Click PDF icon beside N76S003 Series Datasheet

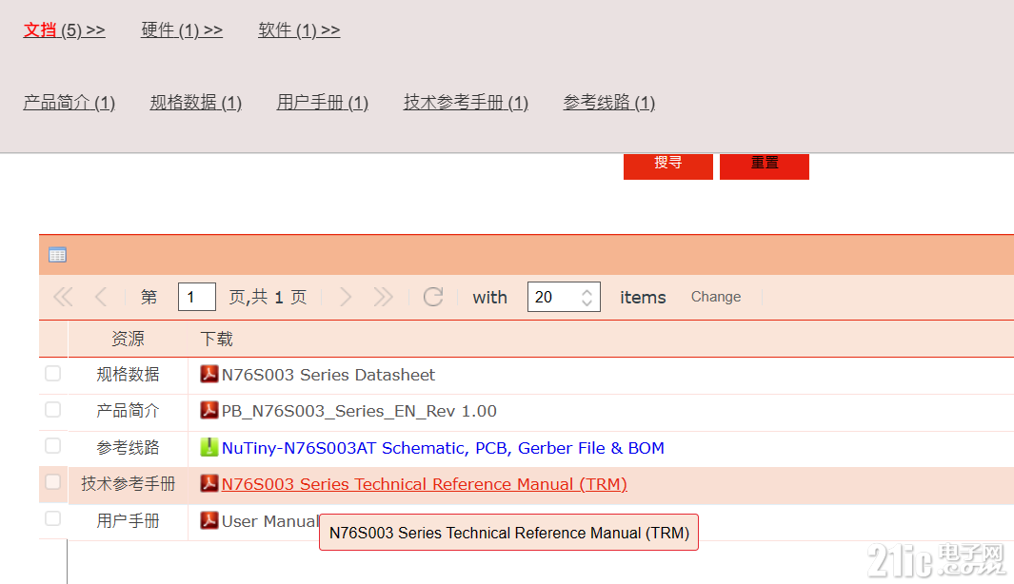209,374
